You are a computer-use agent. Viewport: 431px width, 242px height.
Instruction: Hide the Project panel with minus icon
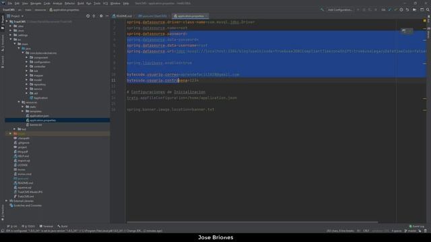click(107, 16)
